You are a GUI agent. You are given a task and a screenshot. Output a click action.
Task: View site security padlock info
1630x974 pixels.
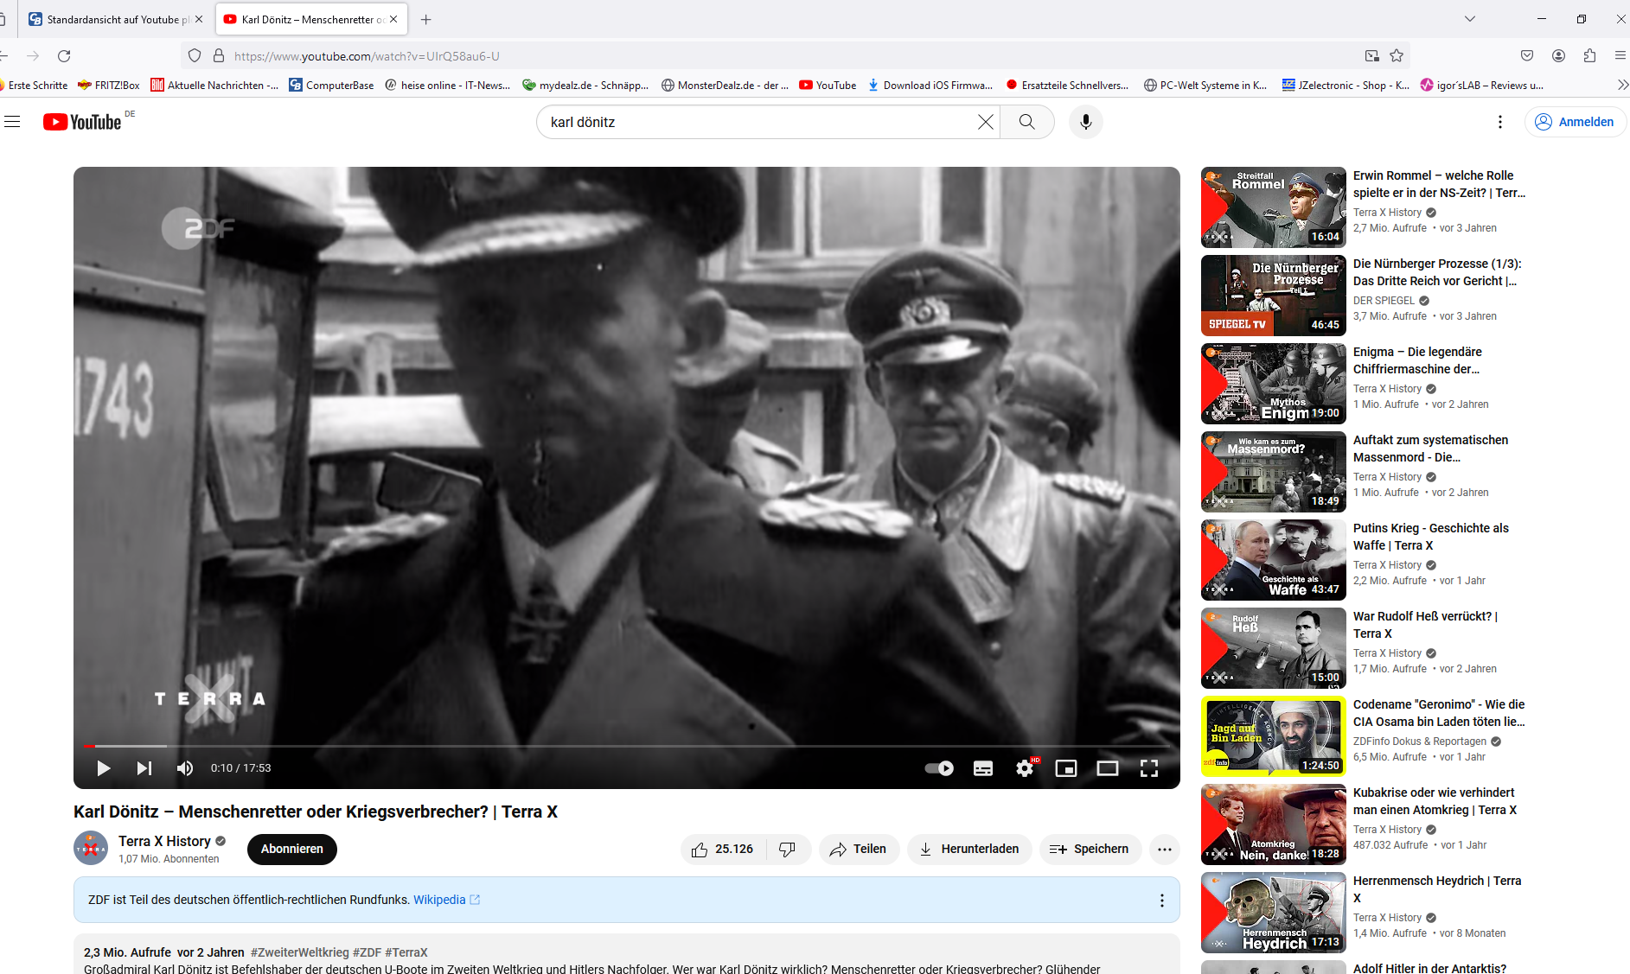click(x=219, y=56)
